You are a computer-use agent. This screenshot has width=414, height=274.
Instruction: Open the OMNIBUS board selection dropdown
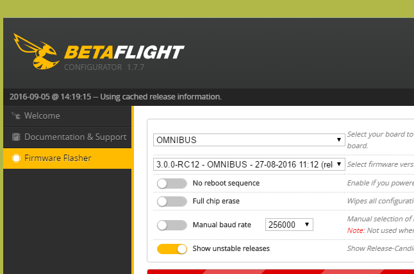249,140
